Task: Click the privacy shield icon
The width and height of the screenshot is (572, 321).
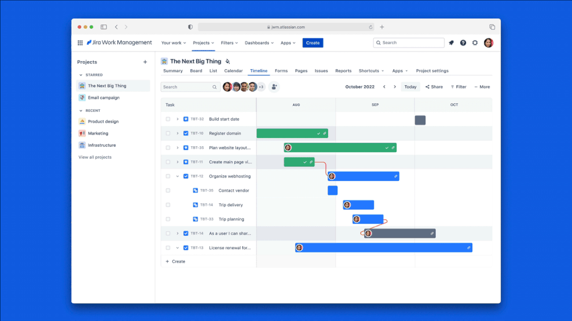Action: 190,27
